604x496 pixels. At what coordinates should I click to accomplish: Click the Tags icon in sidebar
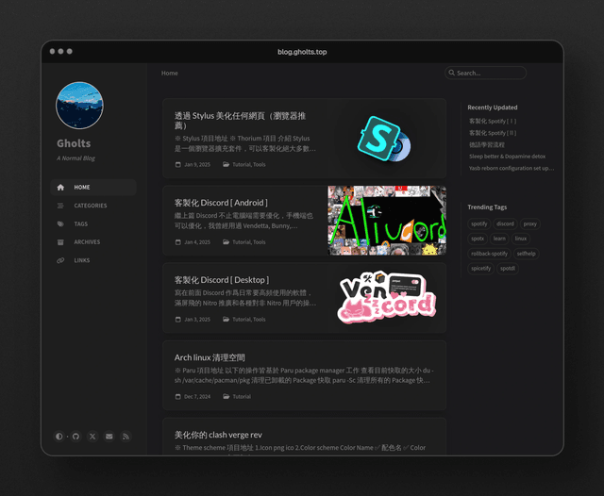60,223
